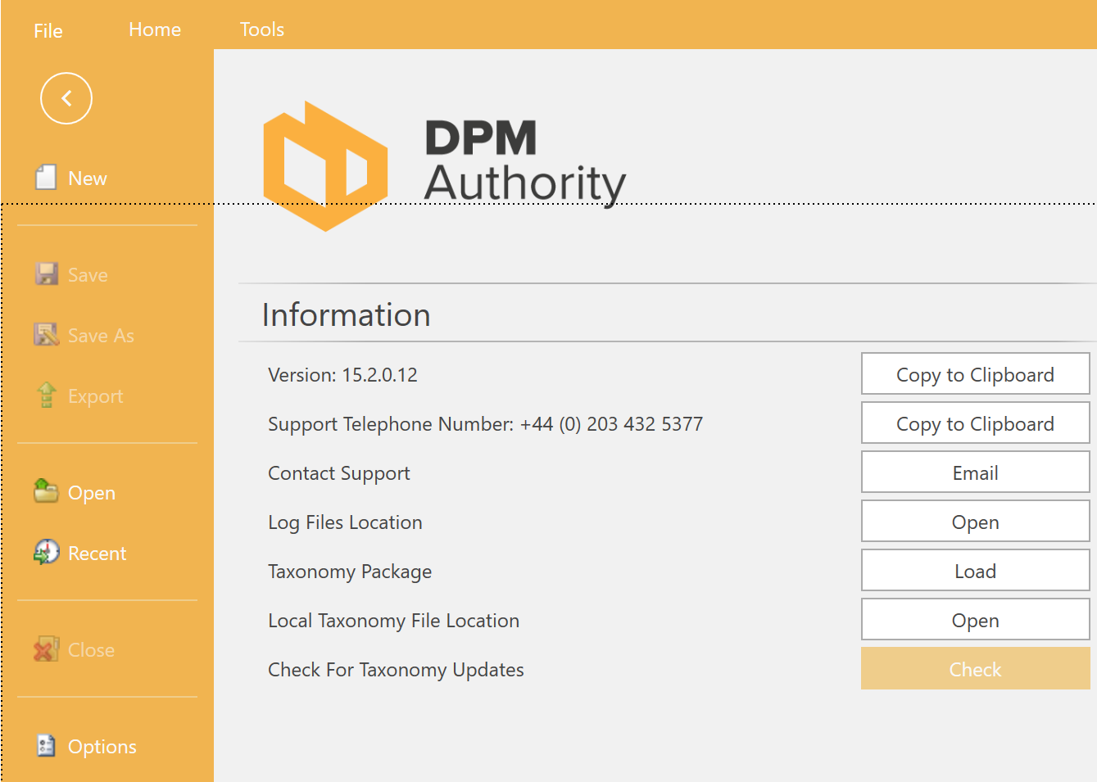This screenshot has width=1097, height=782.
Task: Click Email button for Contact Support
Action: pyautogui.click(x=975, y=472)
